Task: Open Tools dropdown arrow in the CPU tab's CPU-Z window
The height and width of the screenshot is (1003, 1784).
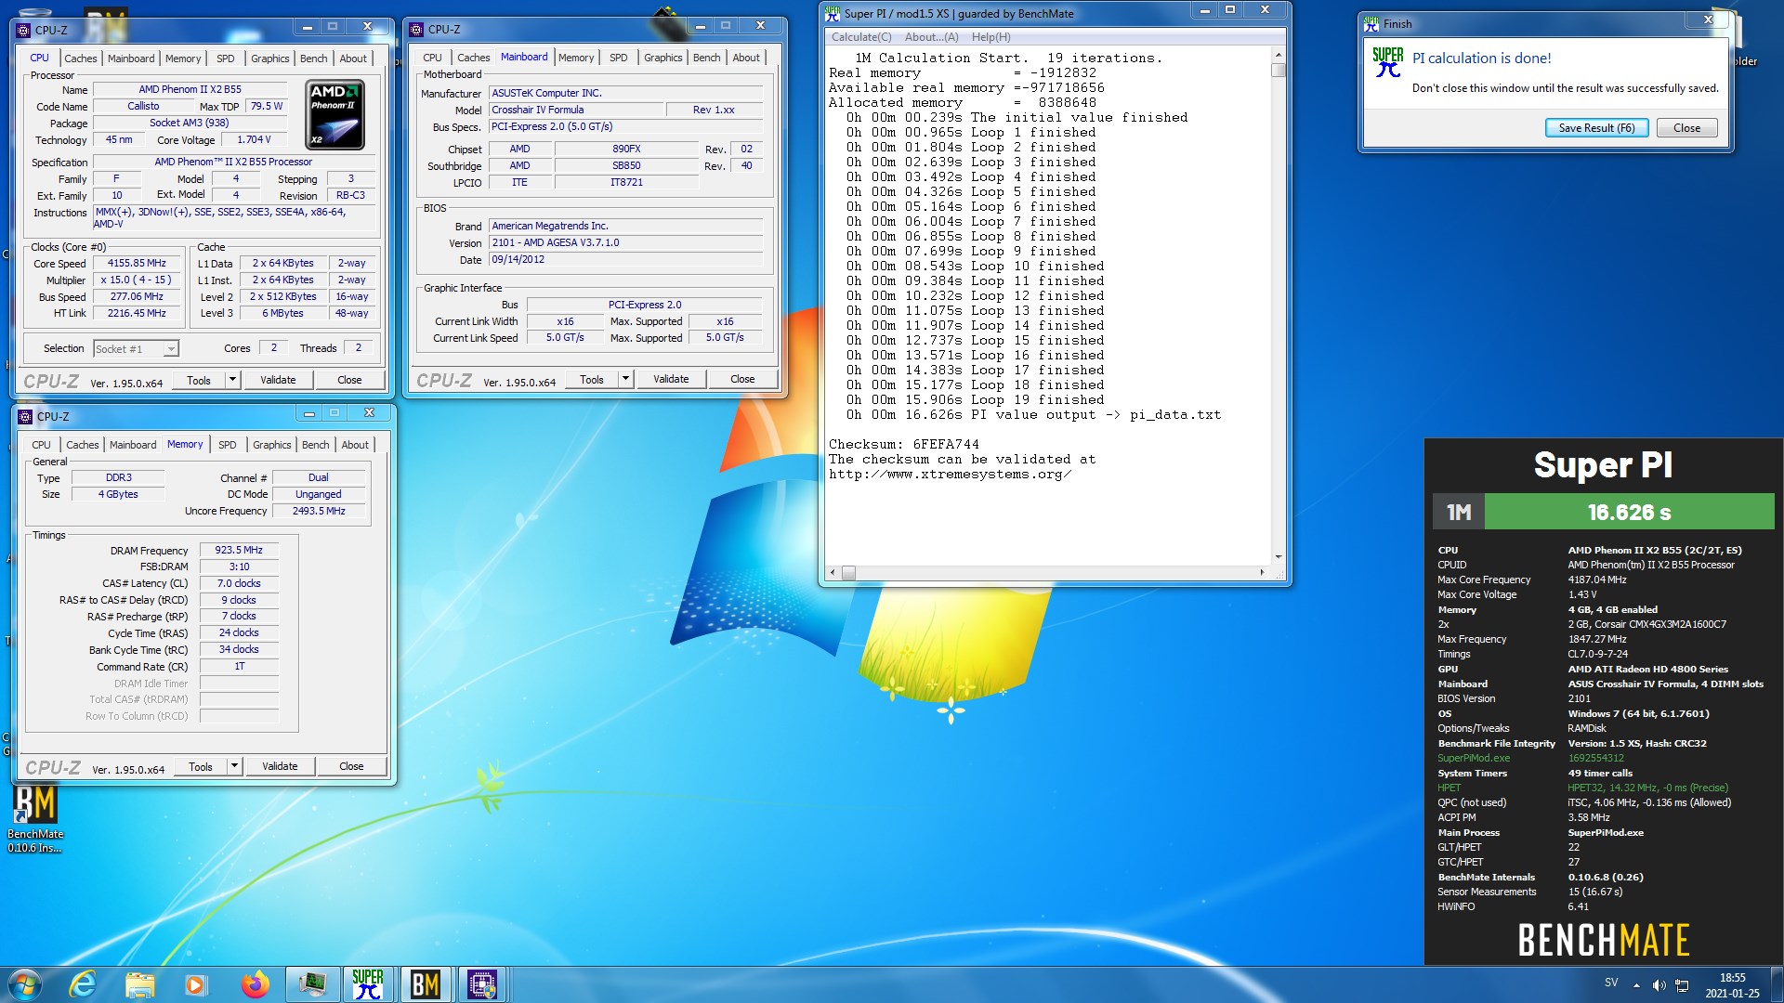Action: [232, 379]
